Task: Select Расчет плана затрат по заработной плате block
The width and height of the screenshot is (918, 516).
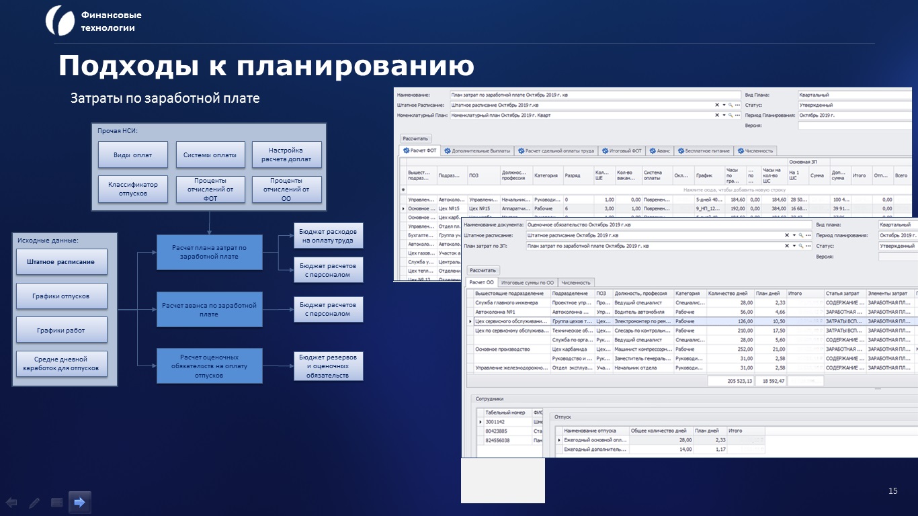Action: 209,252
